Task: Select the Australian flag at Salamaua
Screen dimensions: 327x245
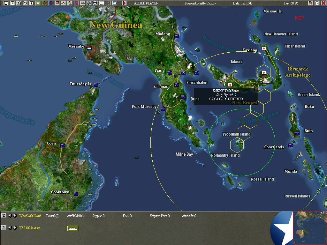Action: (176, 85)
